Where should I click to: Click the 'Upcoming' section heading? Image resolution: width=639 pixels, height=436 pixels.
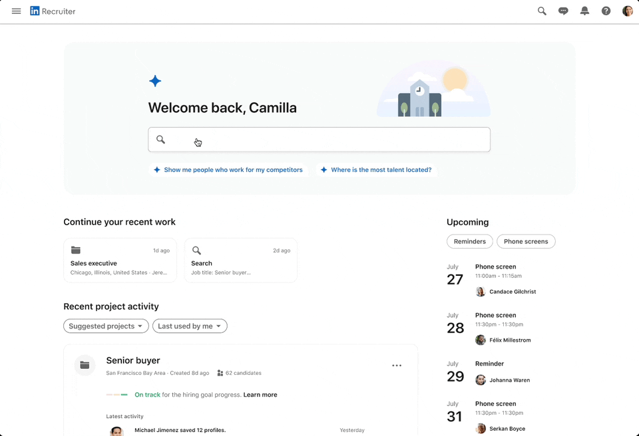tap(467, 222)
